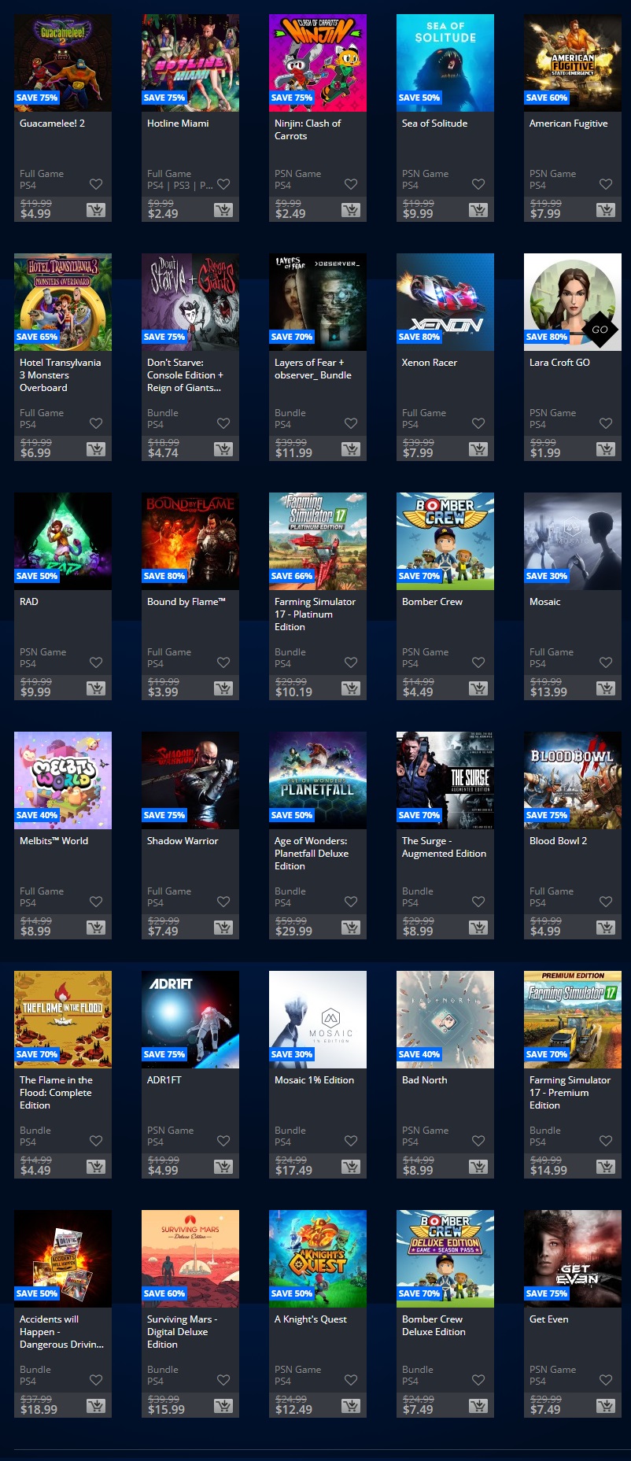This screenshot has height=1461, width=631.
Task: Add ADR1FT to cart
Action: 223,1167
